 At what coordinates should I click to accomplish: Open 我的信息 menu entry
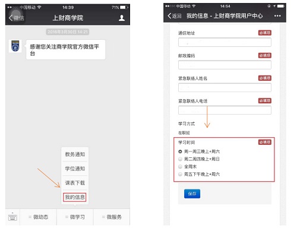pos(75,197)
